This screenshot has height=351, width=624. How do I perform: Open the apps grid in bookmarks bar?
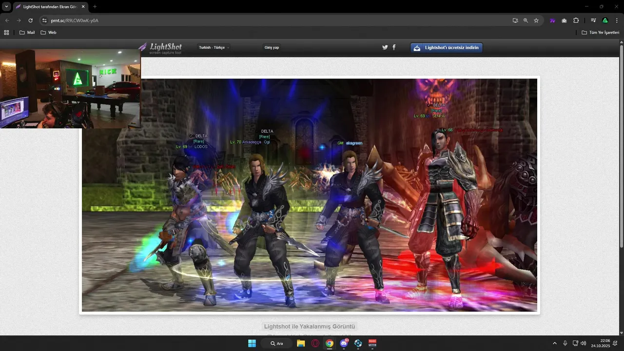pyautogui.click(x=6, y=32)
